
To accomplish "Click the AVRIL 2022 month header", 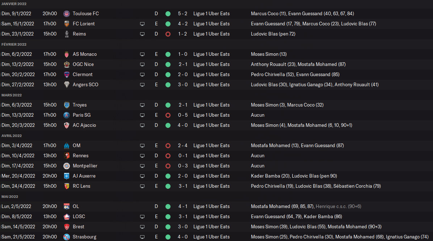I will coord(12,136).
